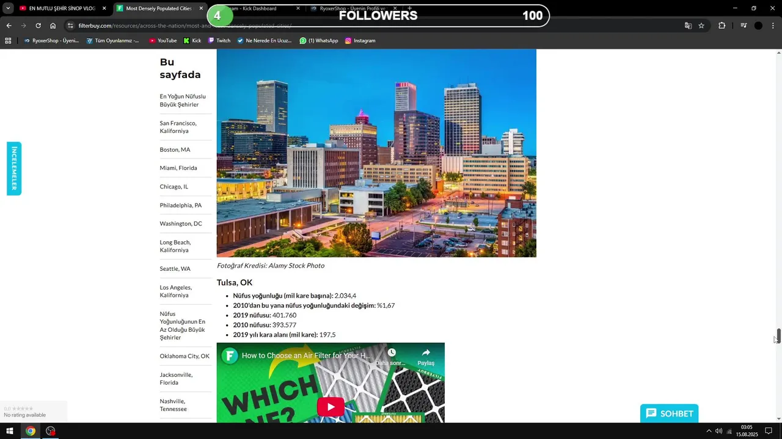The image size is (782, 439).
Task: Open the browser home page icon
Action: click(x=53, y=26)
